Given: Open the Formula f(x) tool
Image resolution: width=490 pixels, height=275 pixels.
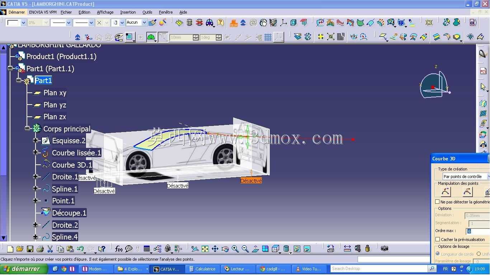Looking at the screenshot, I should click(119, 249).
